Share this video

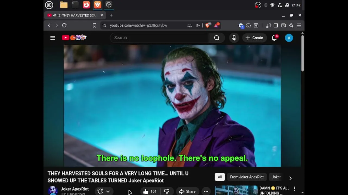click(187, 191)
